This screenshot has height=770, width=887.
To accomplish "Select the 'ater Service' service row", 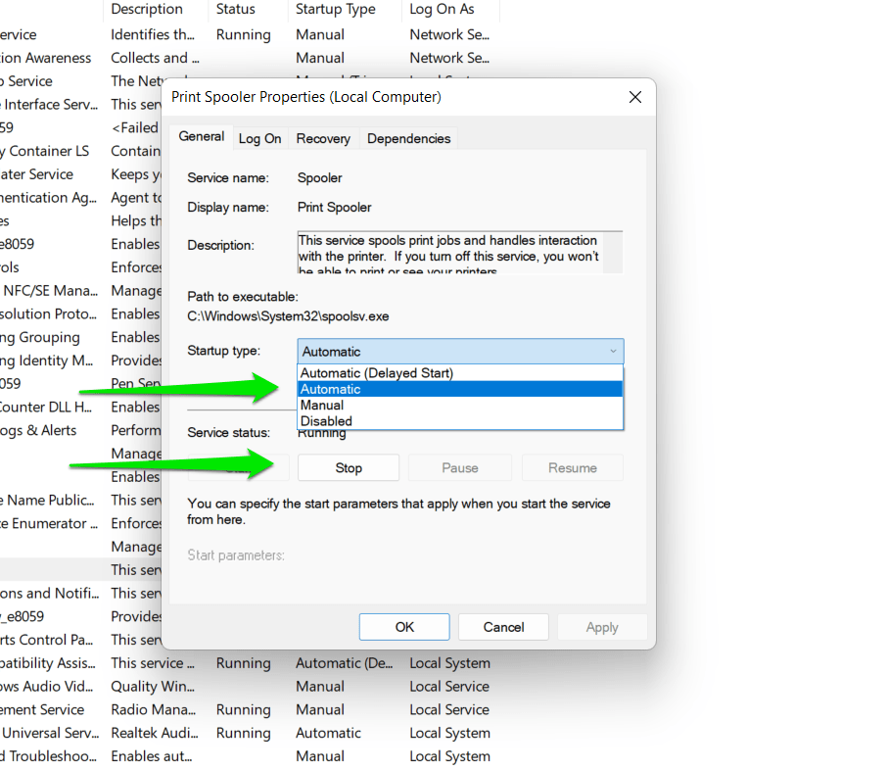I will 37,174.
